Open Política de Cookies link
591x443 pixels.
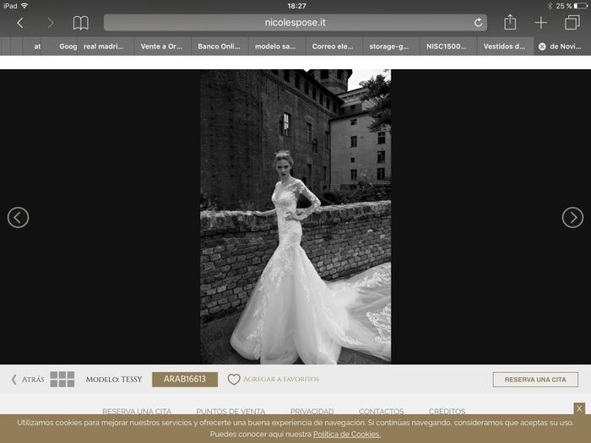point(347,435)
